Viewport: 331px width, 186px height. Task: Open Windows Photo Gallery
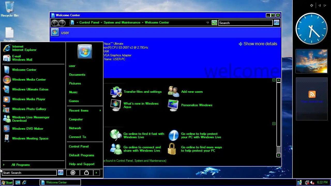point(33,109)
